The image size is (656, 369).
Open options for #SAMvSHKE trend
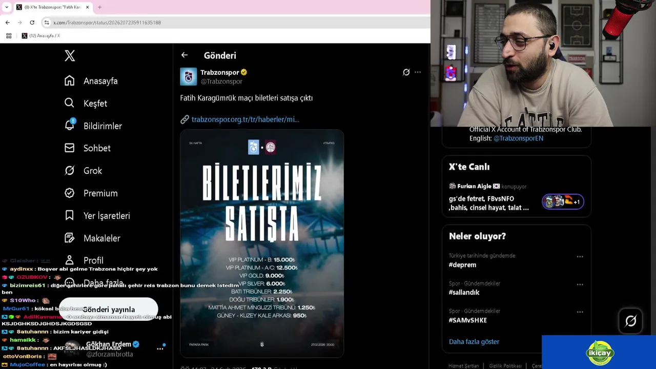point(580,312)
